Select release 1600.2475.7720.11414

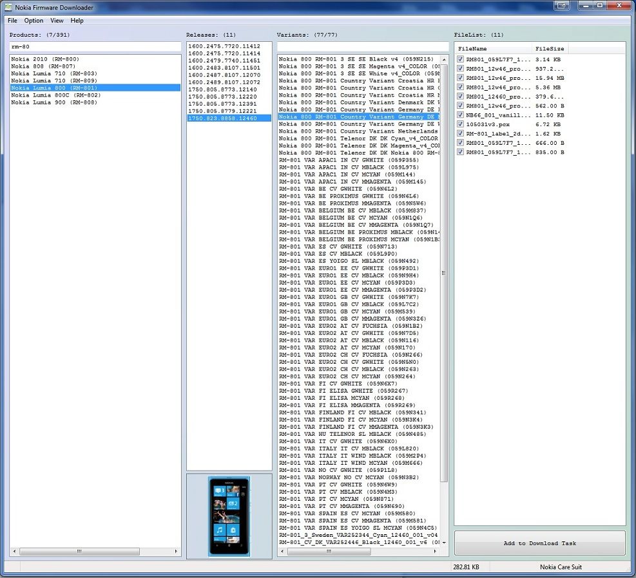[229, 53]
